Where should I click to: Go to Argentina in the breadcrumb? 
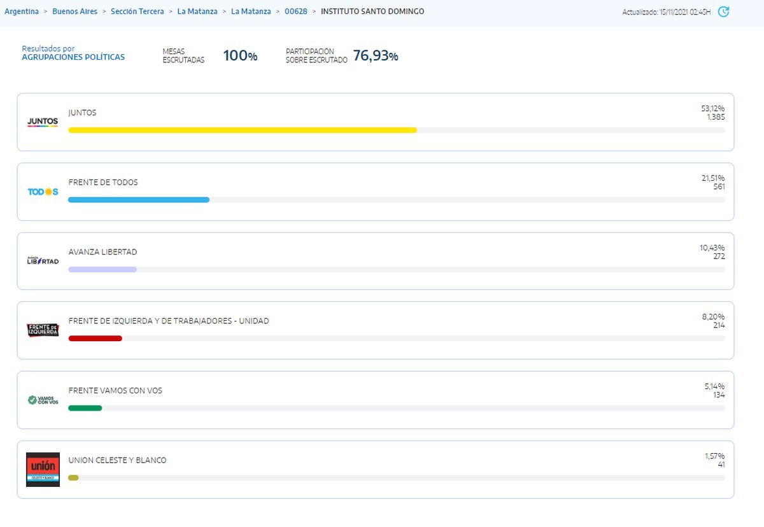(22, 11)
